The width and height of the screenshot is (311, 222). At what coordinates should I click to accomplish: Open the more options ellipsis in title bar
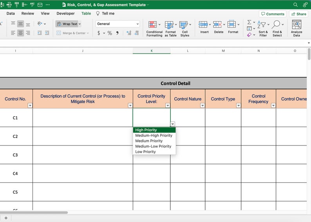click(48, 5)
